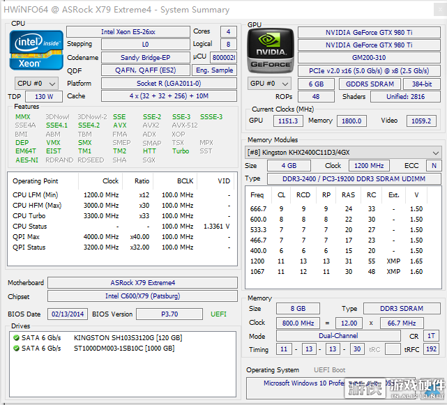Viewport: 447px width, 405px height.
Task: Click the module Size 4 GB field
Action: 289,166
